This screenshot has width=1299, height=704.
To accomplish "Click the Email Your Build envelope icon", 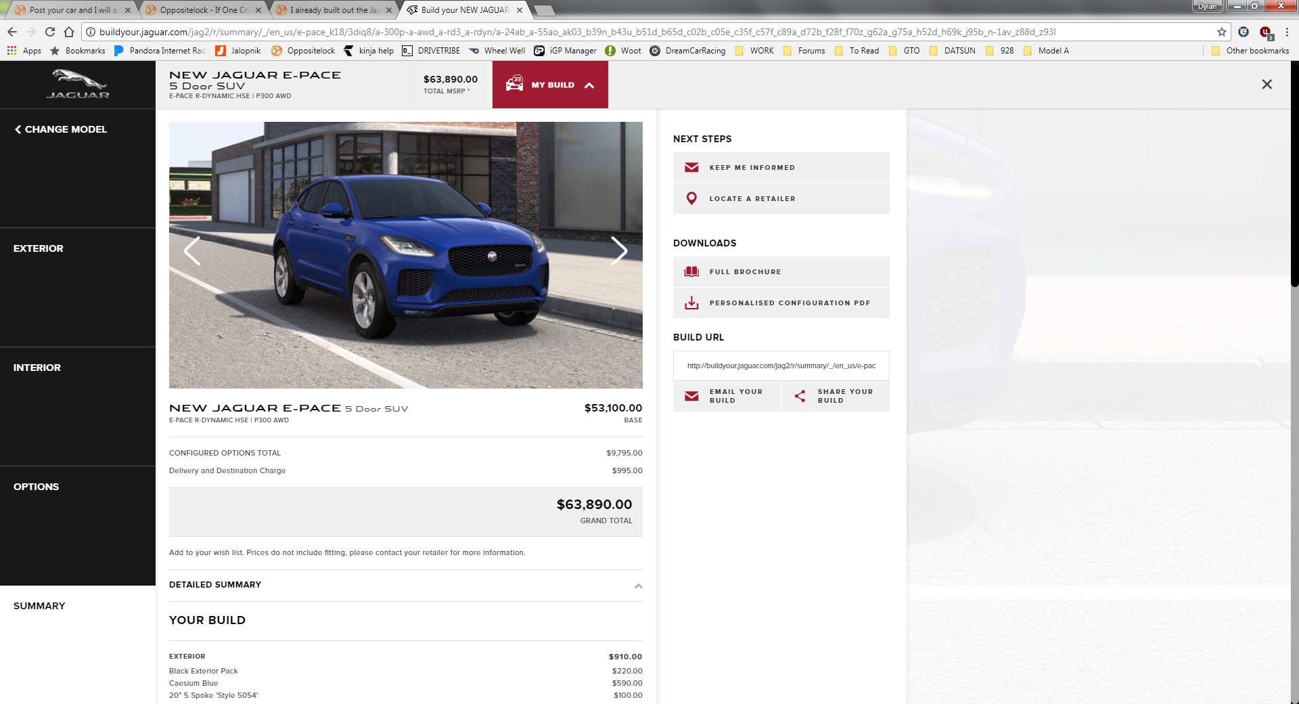I will coord(691,396).
